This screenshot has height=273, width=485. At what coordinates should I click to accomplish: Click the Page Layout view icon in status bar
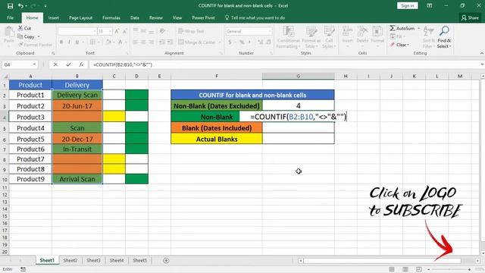[x=405, y=269]
